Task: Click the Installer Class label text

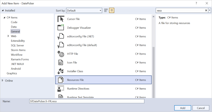Action: pyautogui.click(x=75, y=71)
